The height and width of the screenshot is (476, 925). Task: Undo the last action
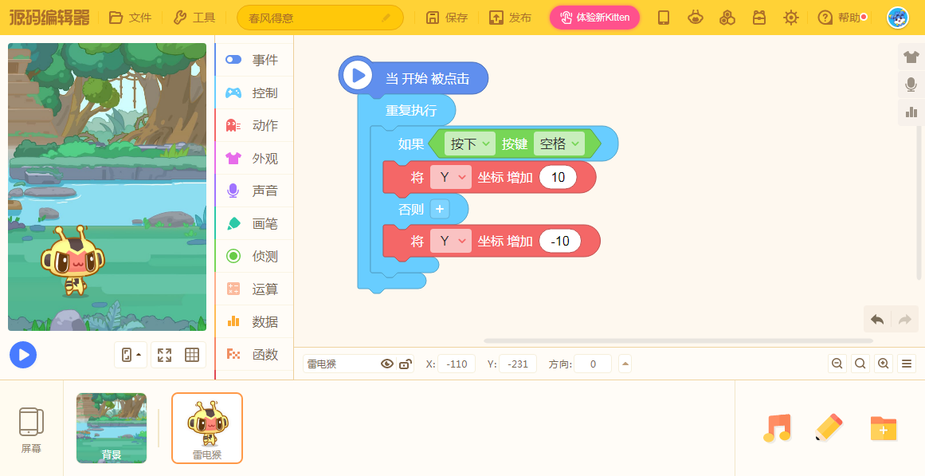click(877, 320)
